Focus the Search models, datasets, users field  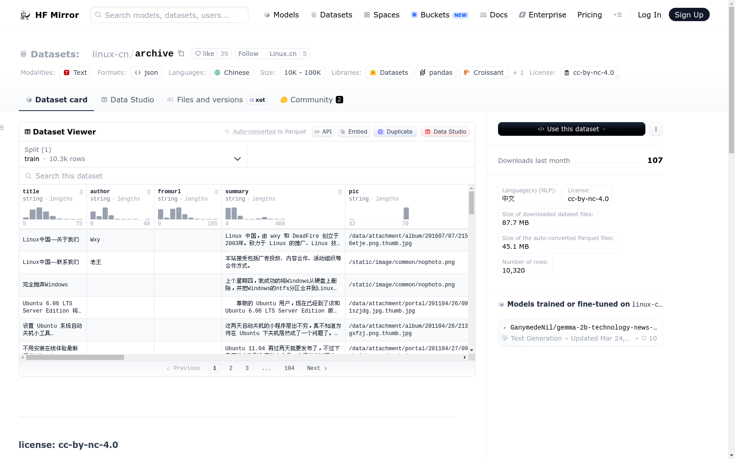(x=169, y=15)
